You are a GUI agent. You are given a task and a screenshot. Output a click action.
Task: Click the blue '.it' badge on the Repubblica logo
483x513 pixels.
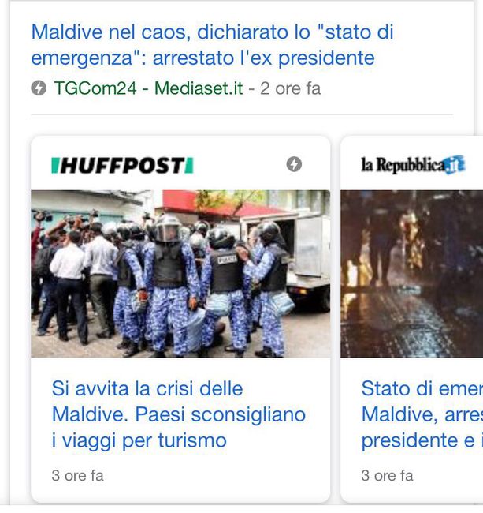point(455,165)
